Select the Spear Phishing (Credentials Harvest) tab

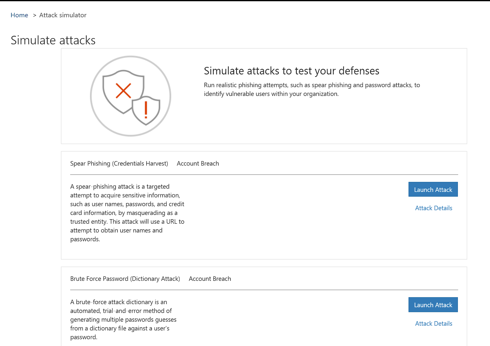click(x=119, y=163)
